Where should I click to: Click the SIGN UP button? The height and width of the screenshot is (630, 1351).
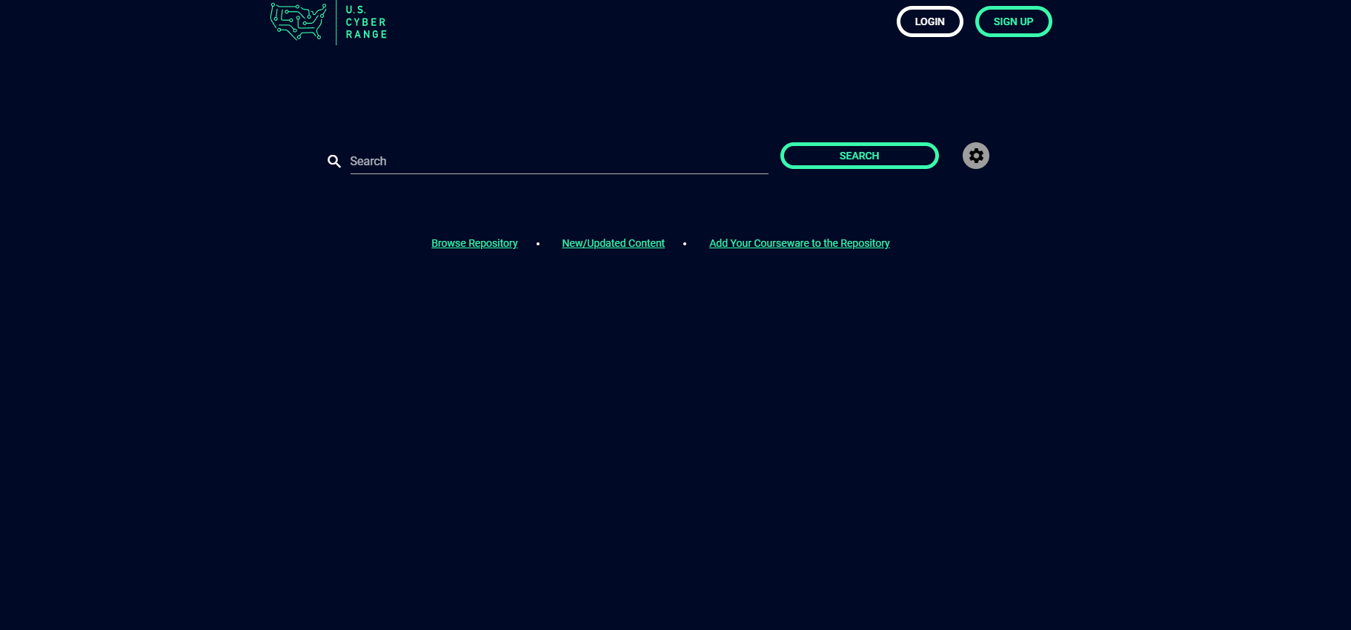[x=1013, y=21]
